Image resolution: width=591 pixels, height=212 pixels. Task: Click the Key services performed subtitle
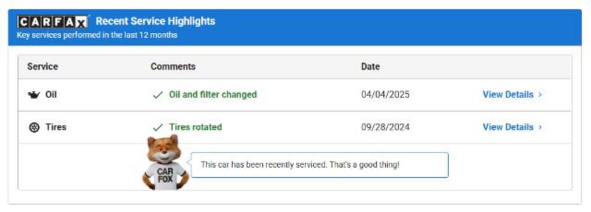(97, 35)
